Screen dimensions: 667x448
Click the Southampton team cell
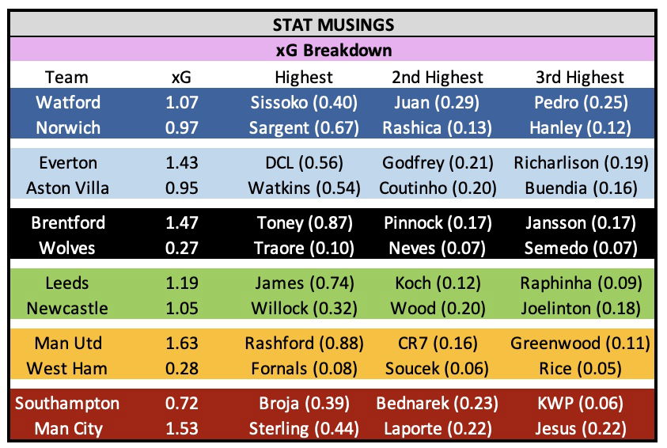tap(67, 404)
